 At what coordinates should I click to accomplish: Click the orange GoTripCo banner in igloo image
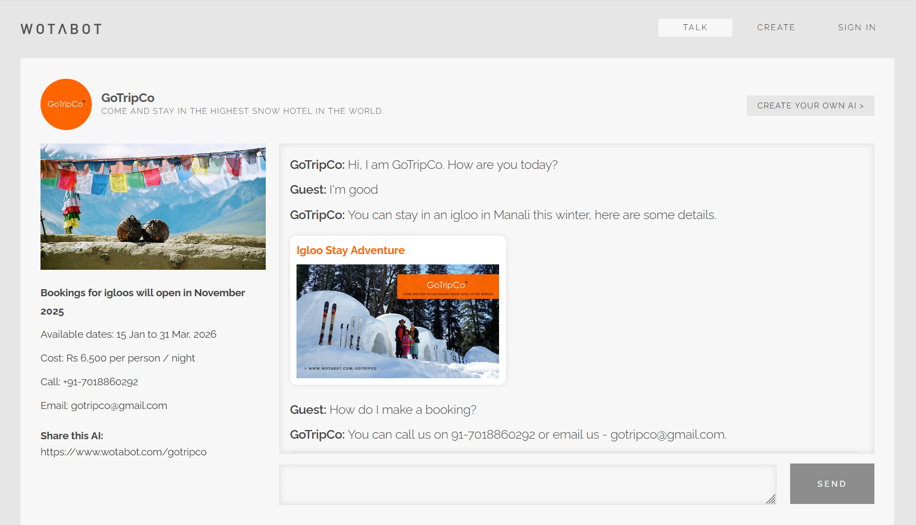[x=447, y=286]
